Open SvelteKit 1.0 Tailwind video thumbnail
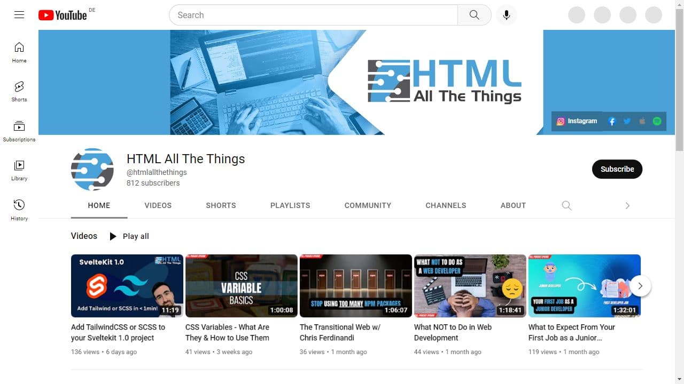 [127, 286]
